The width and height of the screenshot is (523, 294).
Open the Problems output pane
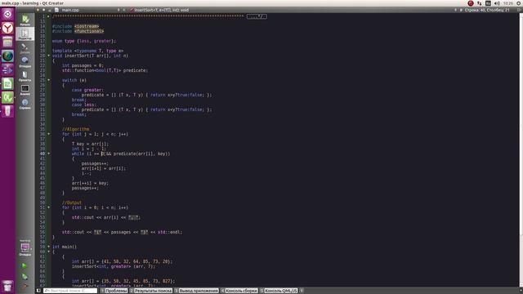pos(114,291)
